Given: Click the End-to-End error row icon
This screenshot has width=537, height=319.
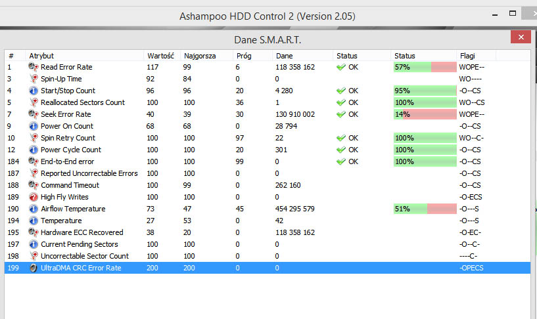Looking at the screenshot, I should tap(34, 161).
